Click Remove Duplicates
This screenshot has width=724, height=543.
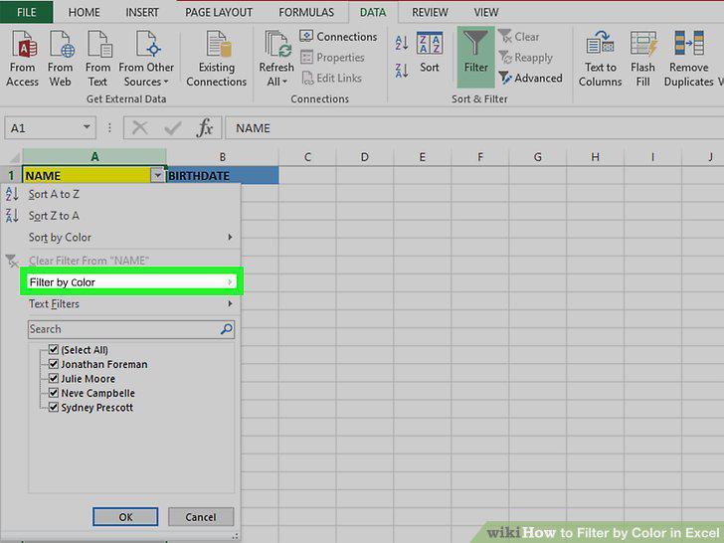pos(689,58)
